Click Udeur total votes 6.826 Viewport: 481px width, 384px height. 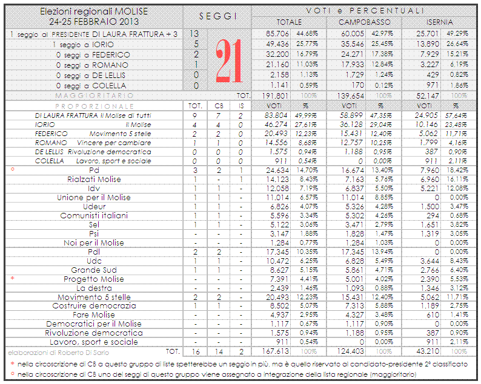279,207
